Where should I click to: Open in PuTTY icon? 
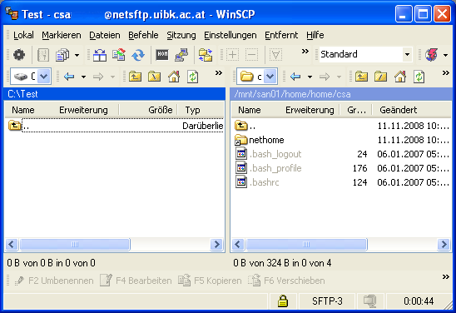tap(181, 55)
